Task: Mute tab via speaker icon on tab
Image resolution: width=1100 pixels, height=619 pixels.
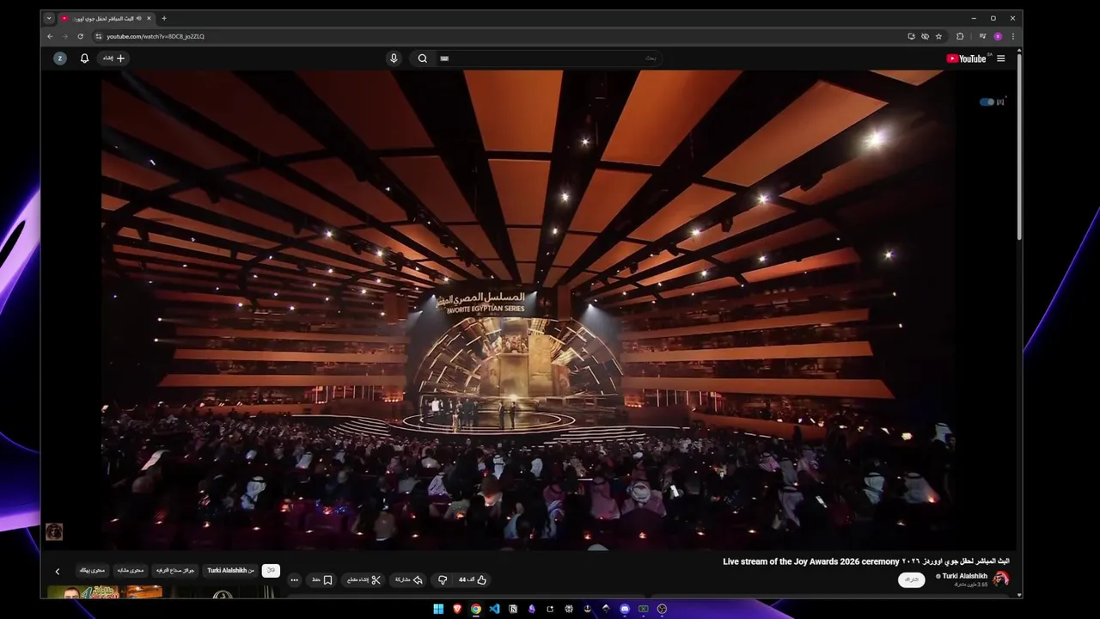Action: point(138,18)
